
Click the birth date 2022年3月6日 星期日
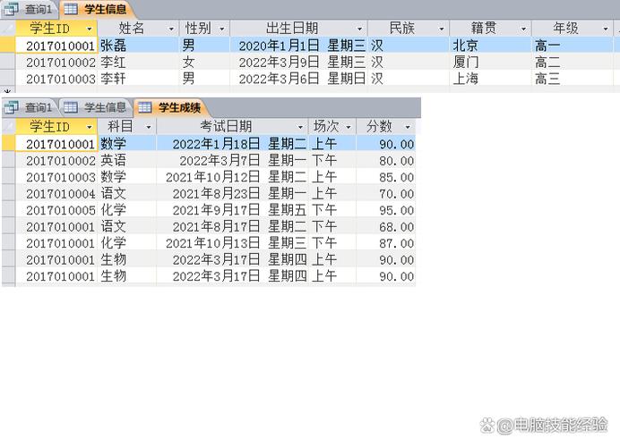coord(299,79)
